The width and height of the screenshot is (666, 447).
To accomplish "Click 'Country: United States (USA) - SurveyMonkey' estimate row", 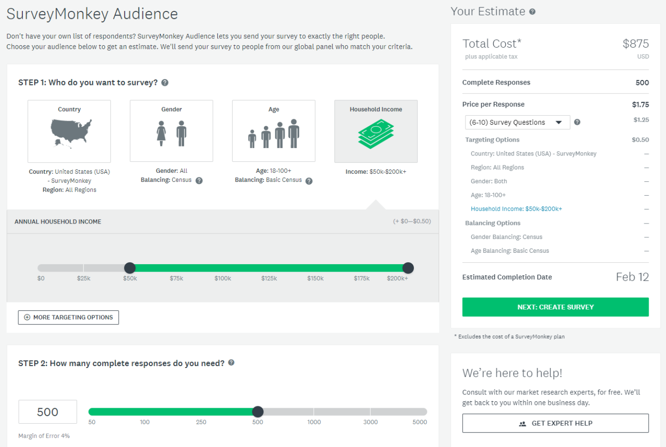I will point(533,154).
